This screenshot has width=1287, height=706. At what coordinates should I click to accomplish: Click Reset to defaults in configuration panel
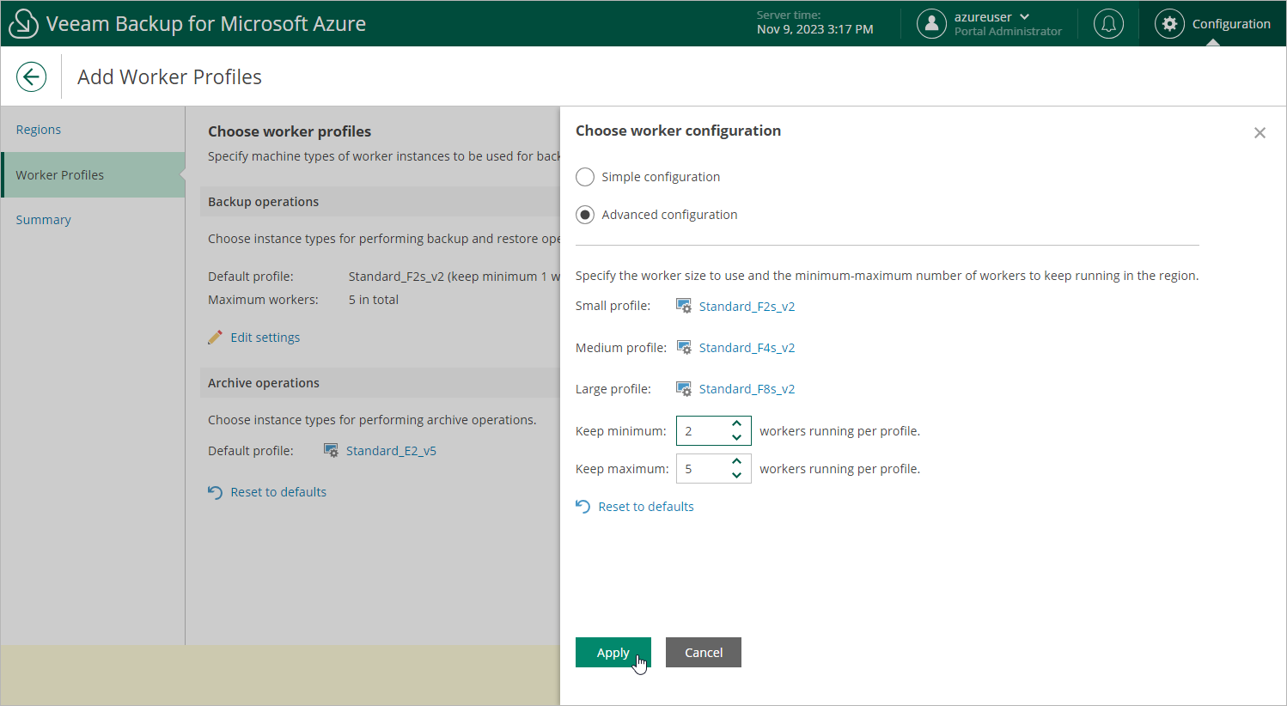pyautogui.click(x=646, y=507)
